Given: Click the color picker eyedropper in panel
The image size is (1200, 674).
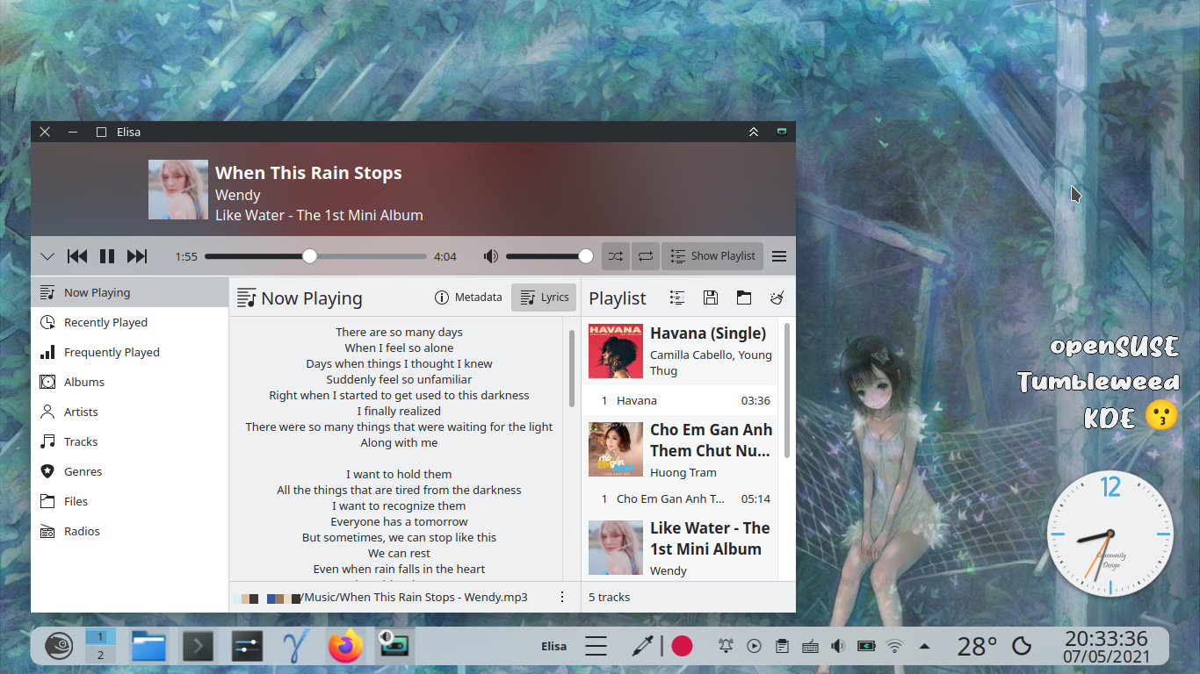Looking at the screenshot, I should pos(642,647).
